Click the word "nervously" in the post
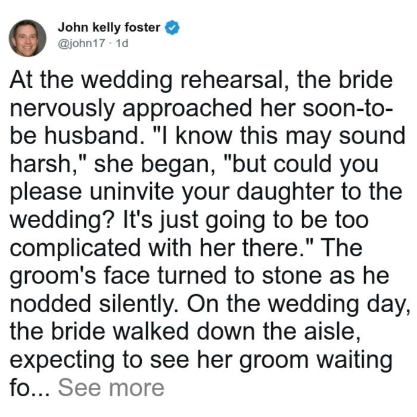 pos(62,109)
